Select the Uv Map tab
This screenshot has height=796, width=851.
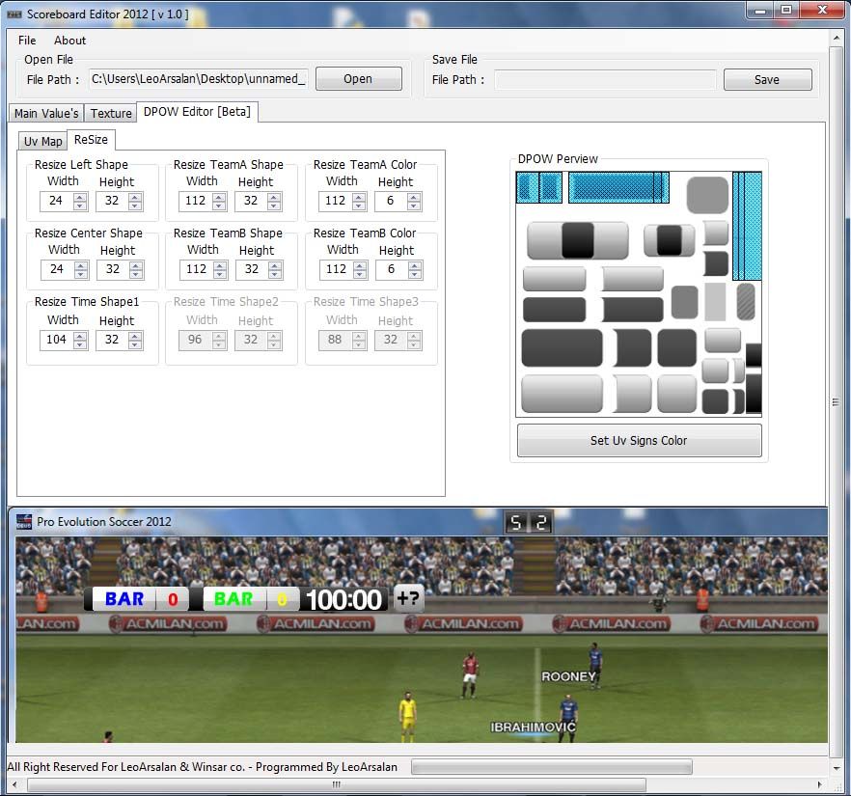point(42,141)
